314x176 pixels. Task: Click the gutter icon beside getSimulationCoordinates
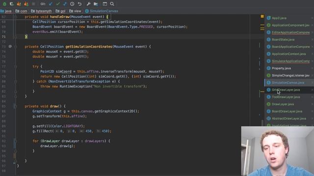tap(10, 46)
